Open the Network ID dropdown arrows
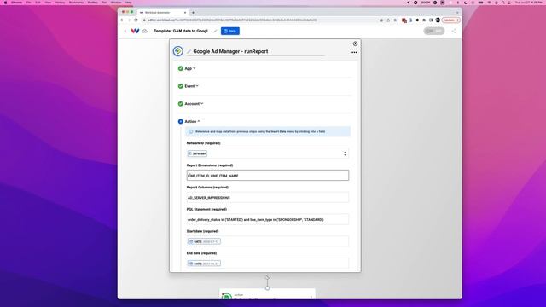Image resolution: width=546 pixels, height=307 pixels. [345, 153]
